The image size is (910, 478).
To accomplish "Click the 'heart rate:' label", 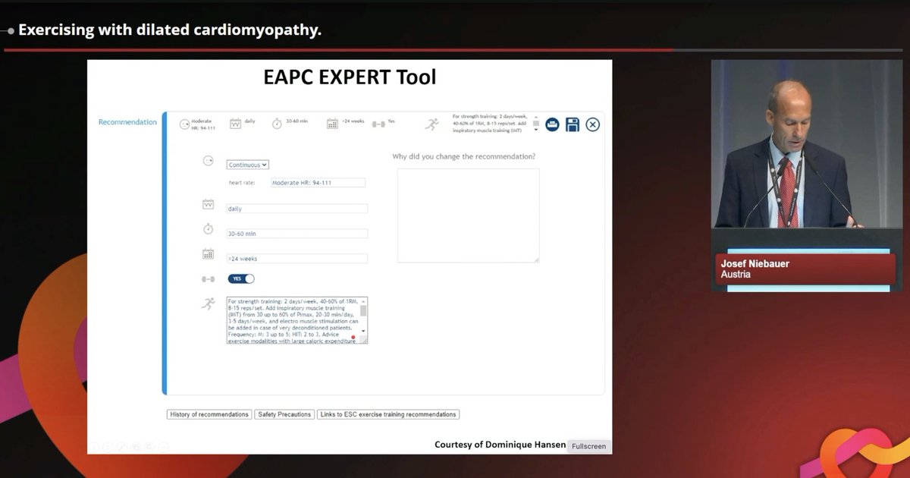I will pos(242,183).
